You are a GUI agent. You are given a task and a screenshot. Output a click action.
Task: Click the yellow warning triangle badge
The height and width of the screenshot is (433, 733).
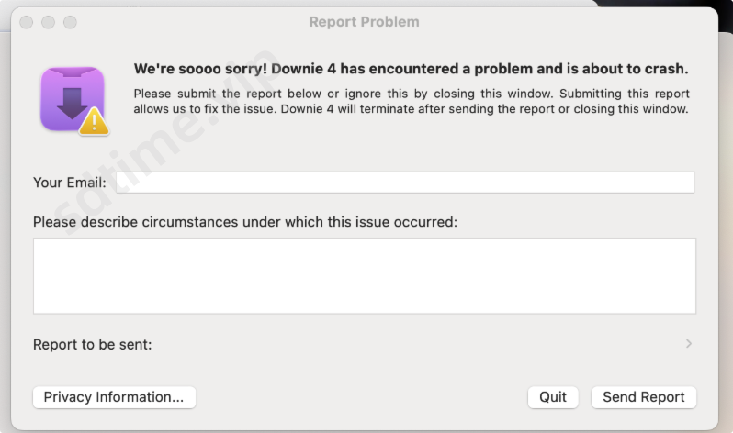coord(93,122)
